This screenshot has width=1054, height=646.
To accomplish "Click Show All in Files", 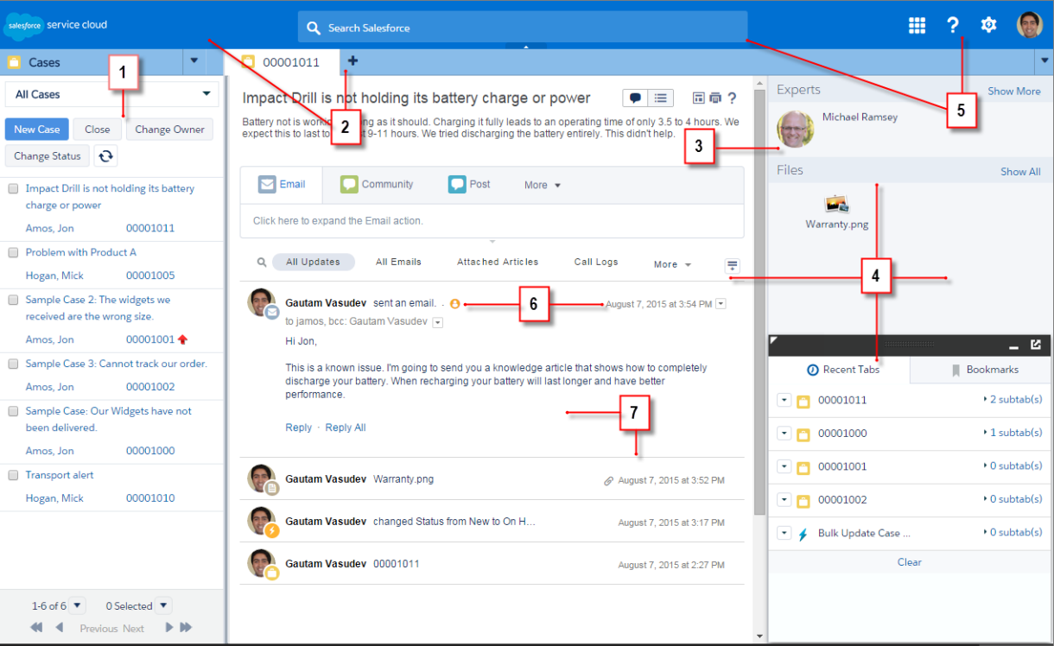I will point(1020,172).
